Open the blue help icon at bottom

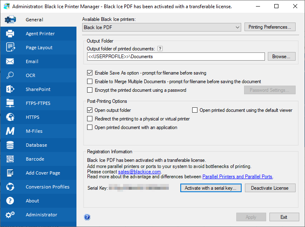87,217
